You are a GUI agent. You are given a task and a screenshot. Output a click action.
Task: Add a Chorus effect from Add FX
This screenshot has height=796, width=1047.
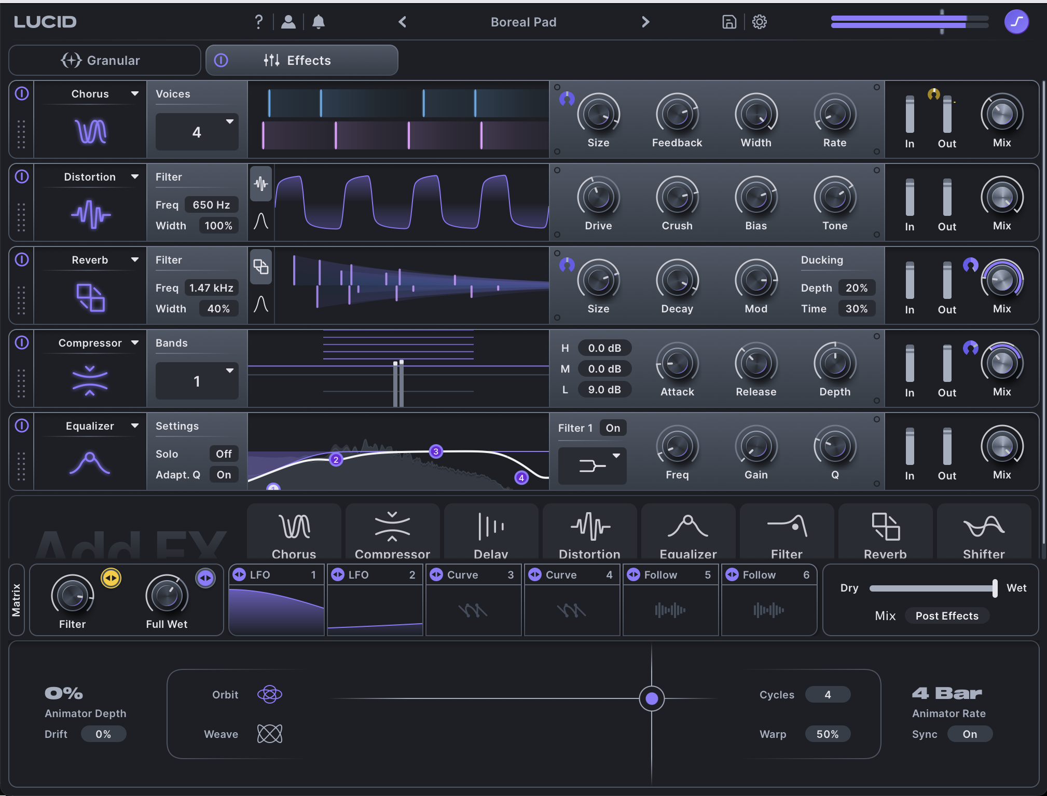pos(294,531)
